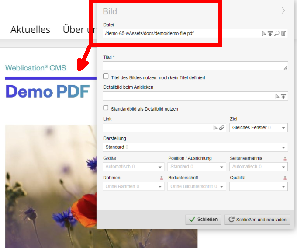Viewport: 297px width, 248px height.
Task: Click the file picker cursor icon in Detailbild field
Action: 277,96
